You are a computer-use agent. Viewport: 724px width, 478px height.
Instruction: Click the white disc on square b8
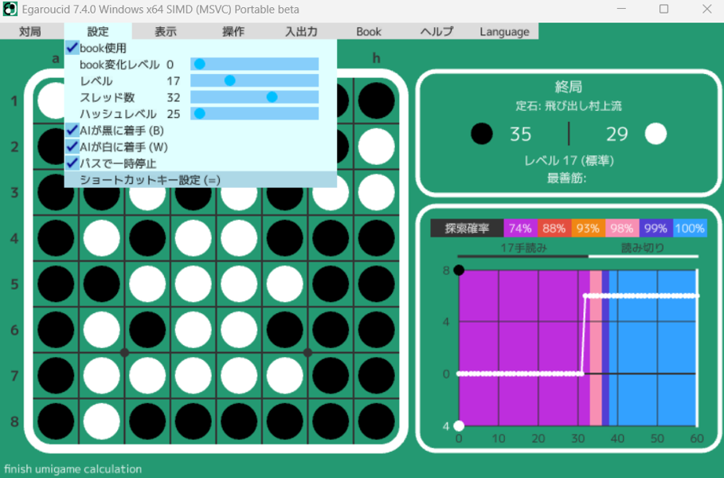click(x=101, y=421)
